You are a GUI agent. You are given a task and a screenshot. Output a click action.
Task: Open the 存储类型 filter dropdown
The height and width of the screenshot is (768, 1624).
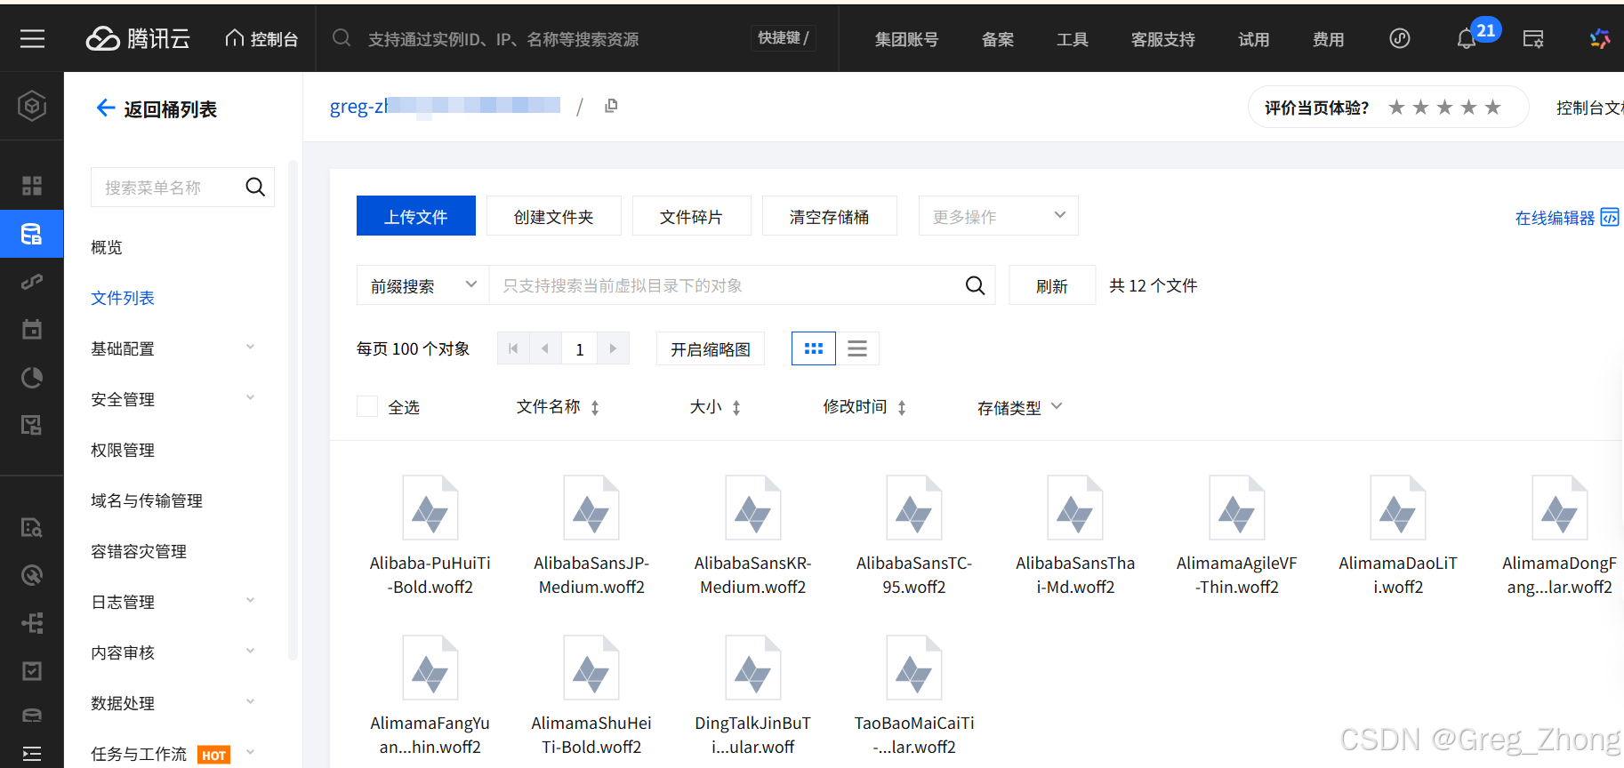click(1020, 407)
